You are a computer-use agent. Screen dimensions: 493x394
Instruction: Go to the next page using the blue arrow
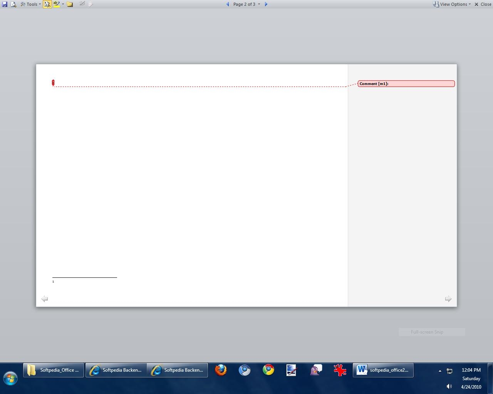[x=266, y=4]
